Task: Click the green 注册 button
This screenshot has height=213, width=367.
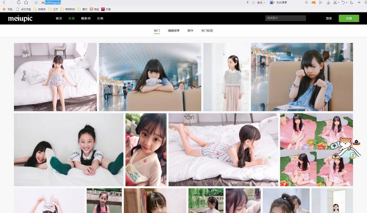Action: [349, 18]
